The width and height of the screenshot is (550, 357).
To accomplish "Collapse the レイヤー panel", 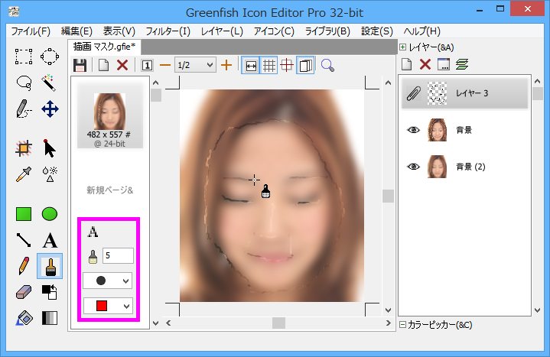I will point(403,47).
